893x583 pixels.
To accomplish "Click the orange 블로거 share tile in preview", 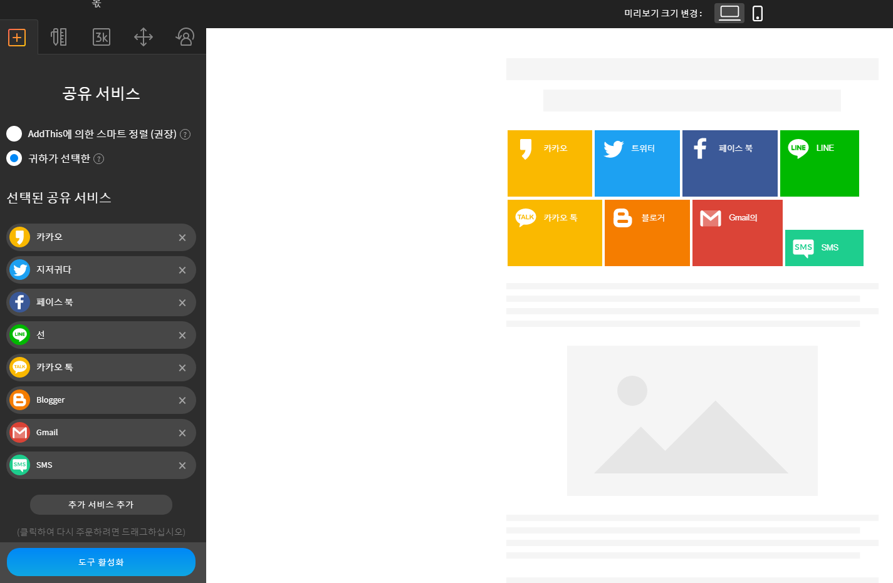I will pos(647,233).
